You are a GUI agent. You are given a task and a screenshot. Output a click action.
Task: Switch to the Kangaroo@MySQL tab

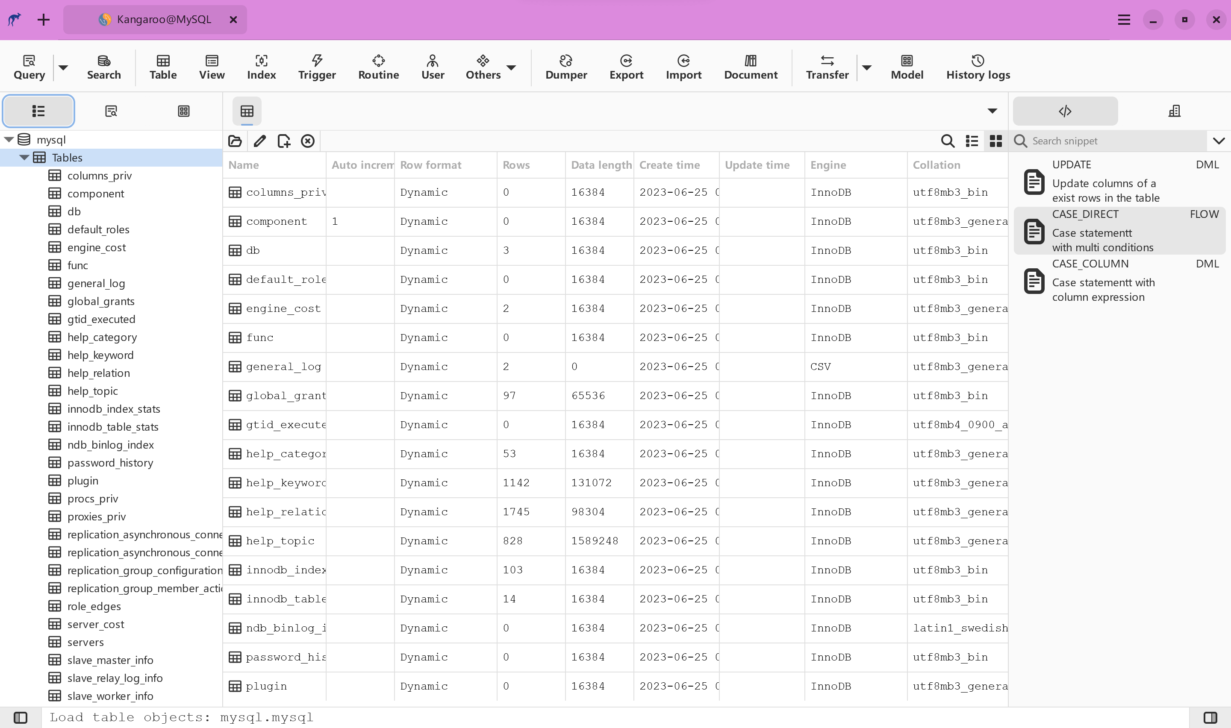[155, 20]
